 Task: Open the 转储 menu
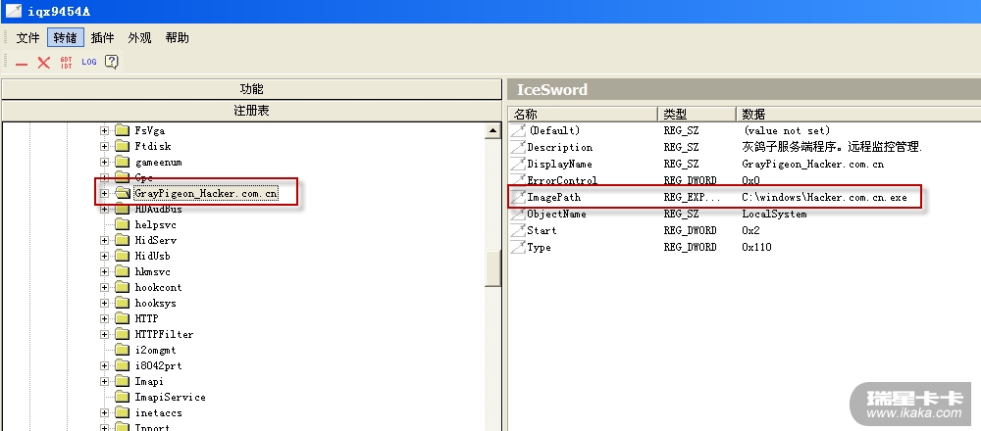[x=65, y=38]
